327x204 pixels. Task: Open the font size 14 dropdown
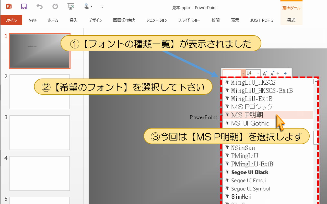(x=258, y=73)
